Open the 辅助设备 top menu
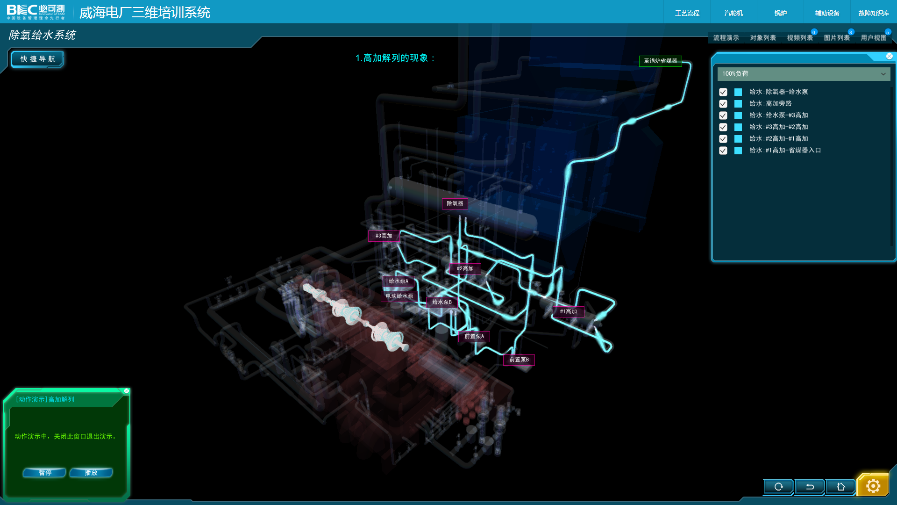This screenshot has height=505, width=897. (x=827, y=13)
